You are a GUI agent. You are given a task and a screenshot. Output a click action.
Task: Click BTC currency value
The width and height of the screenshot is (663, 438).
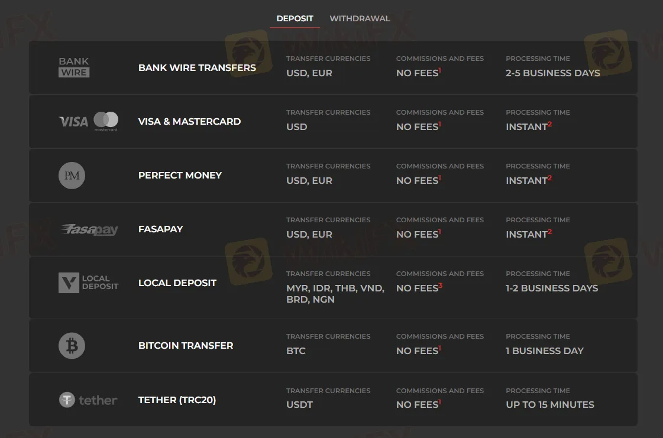[296, 351]
